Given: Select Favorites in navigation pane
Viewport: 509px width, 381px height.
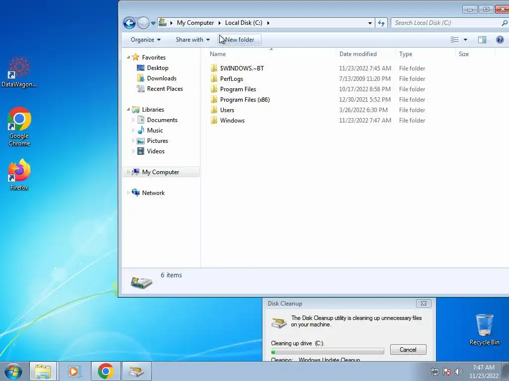Looking at the screenshot, I should [x=154, y=58].
